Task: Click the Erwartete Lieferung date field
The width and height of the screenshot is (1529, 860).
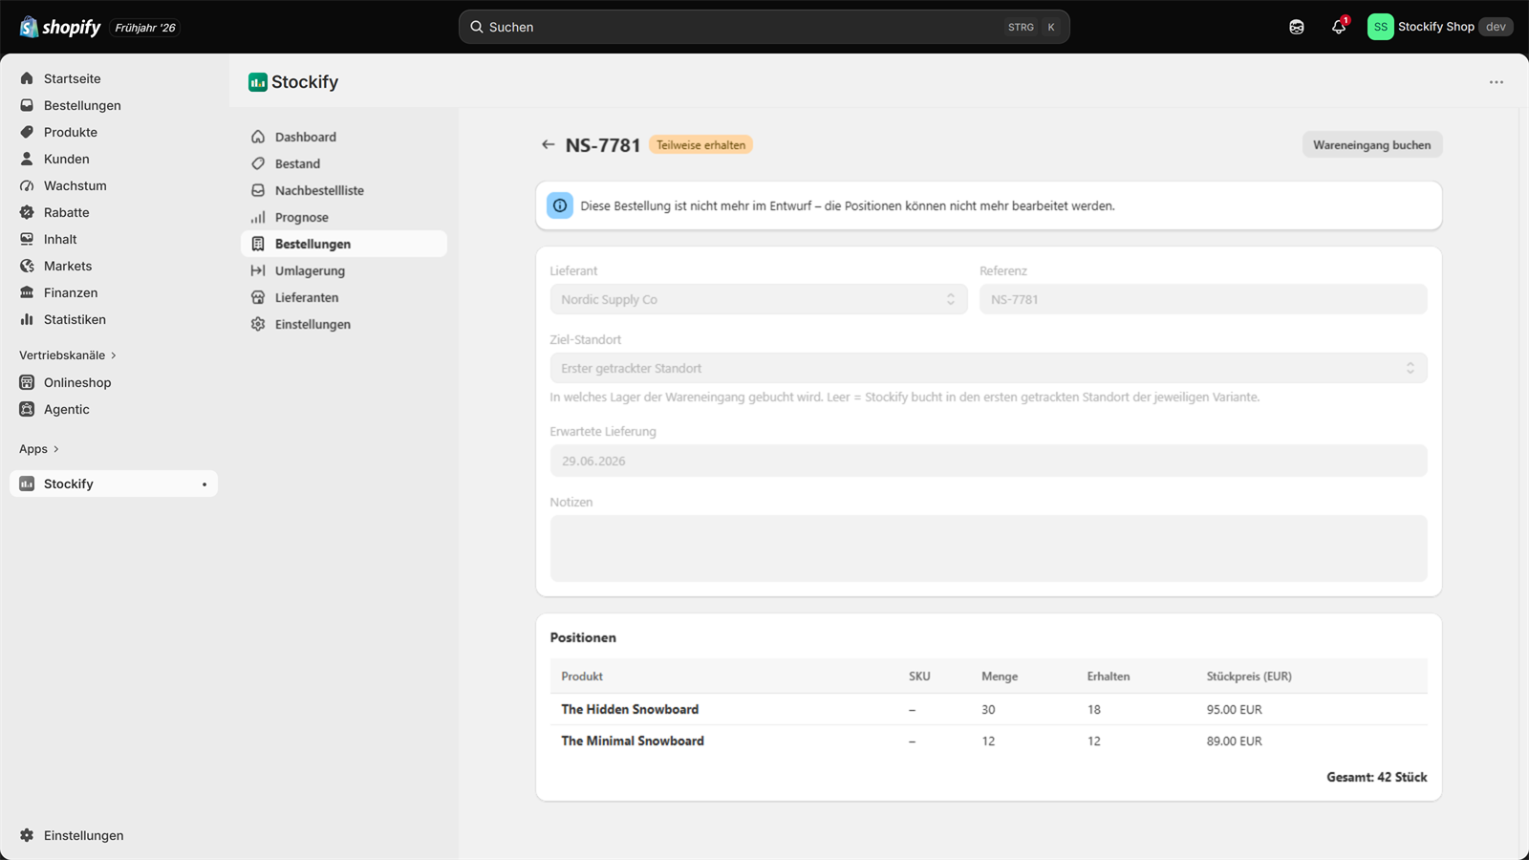Action: point(988,461)
